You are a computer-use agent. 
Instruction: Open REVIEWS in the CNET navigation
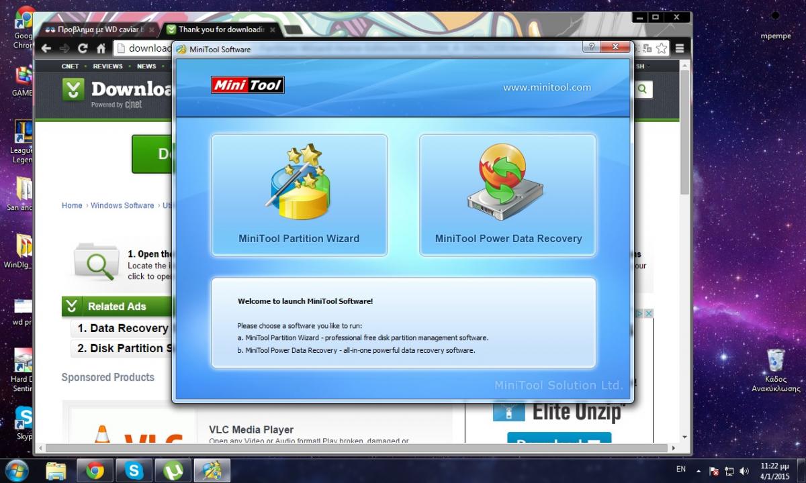coord(107,66)
